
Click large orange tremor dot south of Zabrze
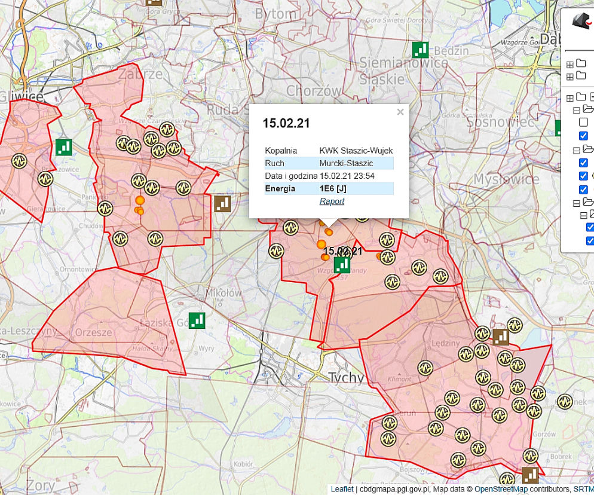coord(140,200)
